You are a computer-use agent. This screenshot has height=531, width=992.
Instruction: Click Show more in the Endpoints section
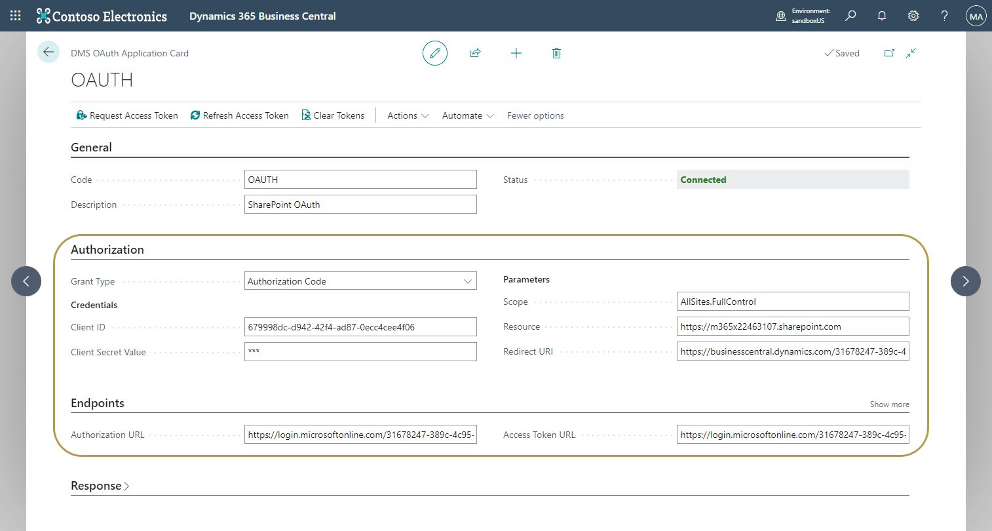click(x=889, y=404)
